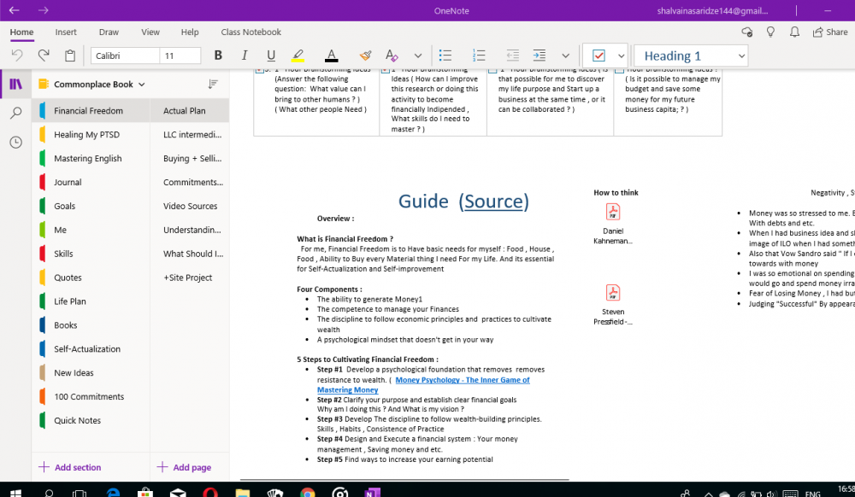Click the sort pages icon

point(213,85)
